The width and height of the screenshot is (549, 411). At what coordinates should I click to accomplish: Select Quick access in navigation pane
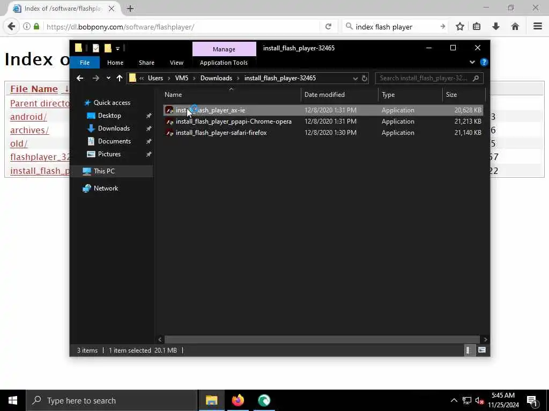(x=112, y=103)
